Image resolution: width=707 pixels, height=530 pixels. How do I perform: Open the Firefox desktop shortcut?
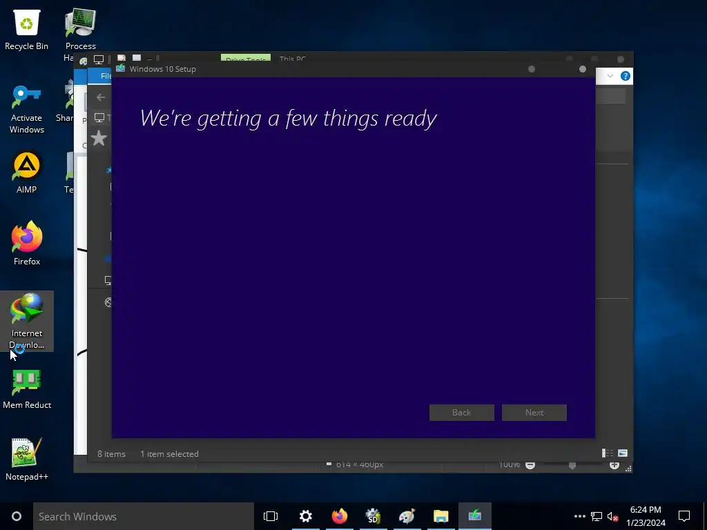point(27,244)
